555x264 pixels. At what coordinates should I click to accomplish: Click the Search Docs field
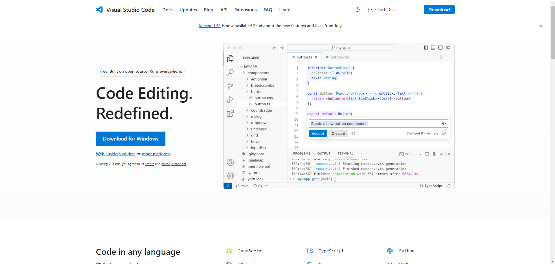(392, 10)
